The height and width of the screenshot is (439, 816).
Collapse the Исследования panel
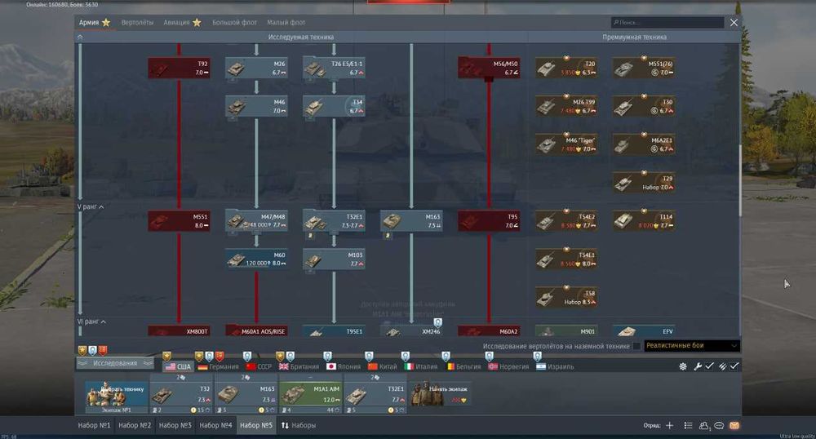click(x=115, y=363)
